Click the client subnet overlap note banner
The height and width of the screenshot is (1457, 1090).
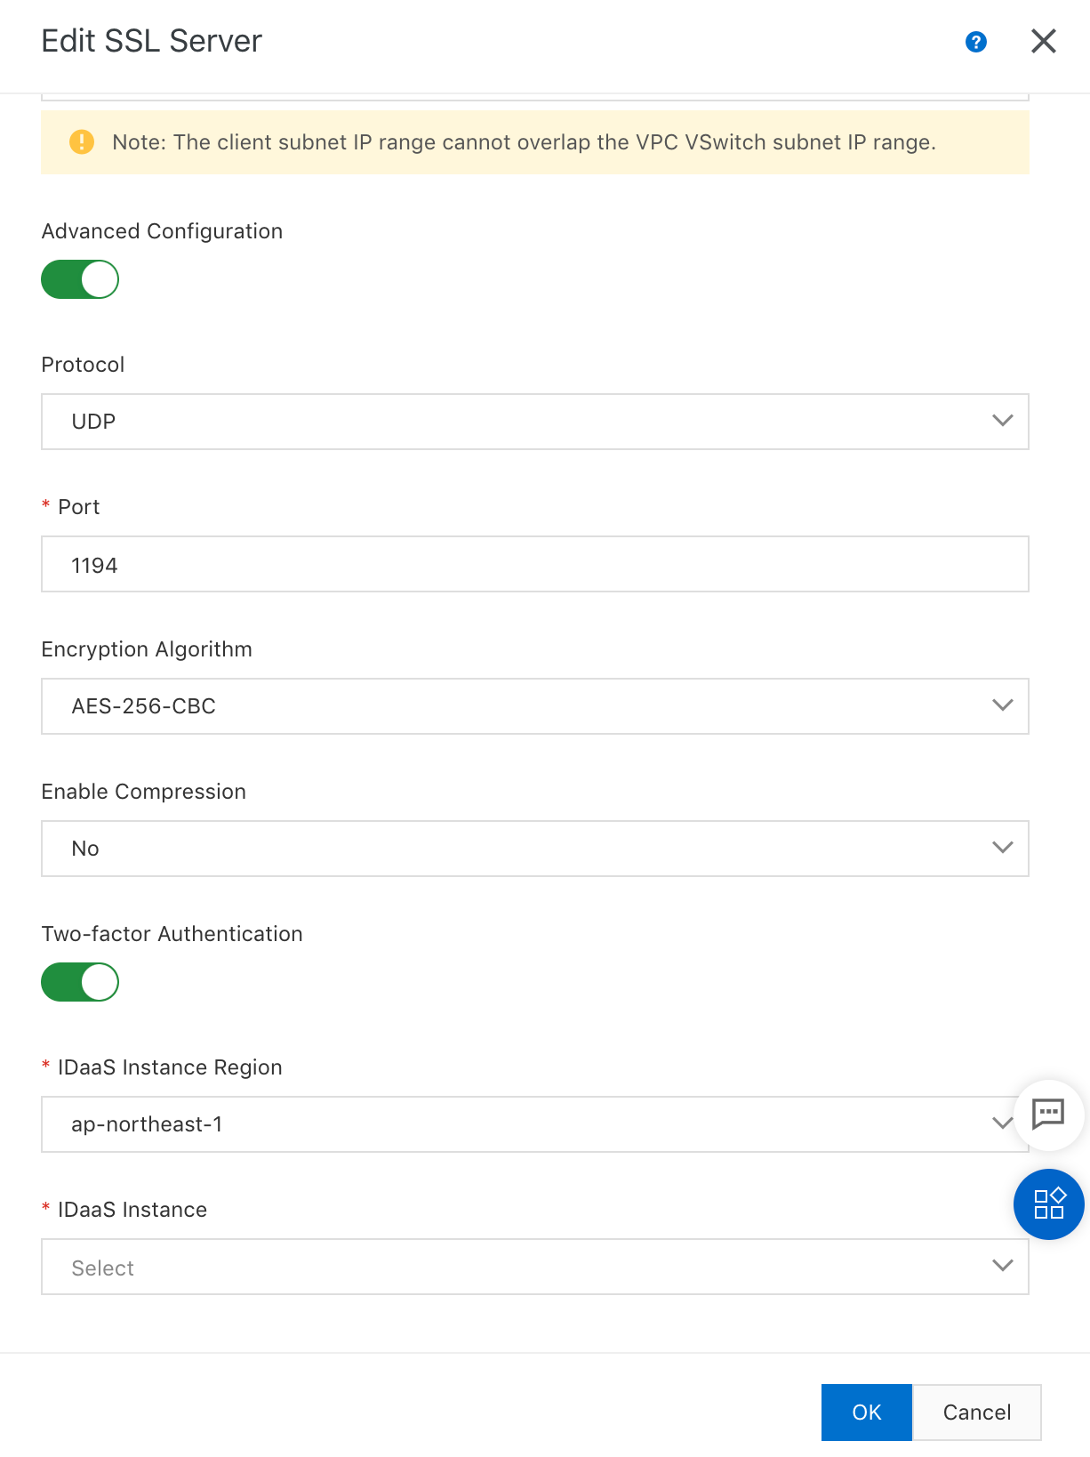click(533, 142)
